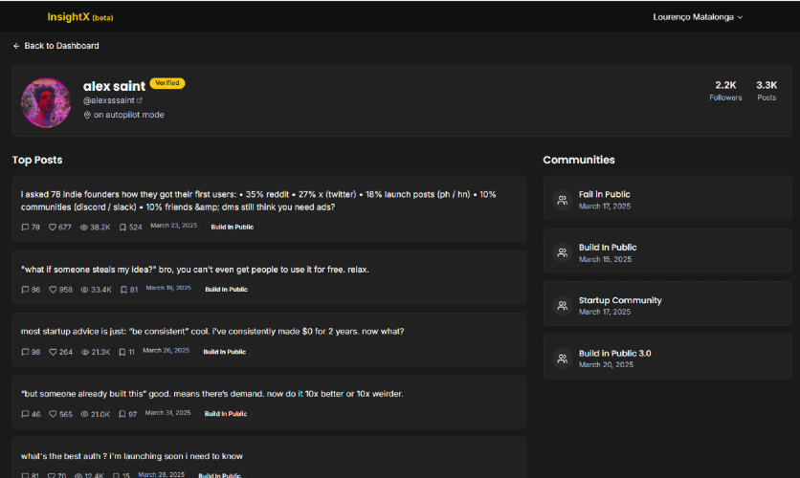Open the Lourenço Matalonga user dropdown
Screen dimensions: 800x478
698,17
